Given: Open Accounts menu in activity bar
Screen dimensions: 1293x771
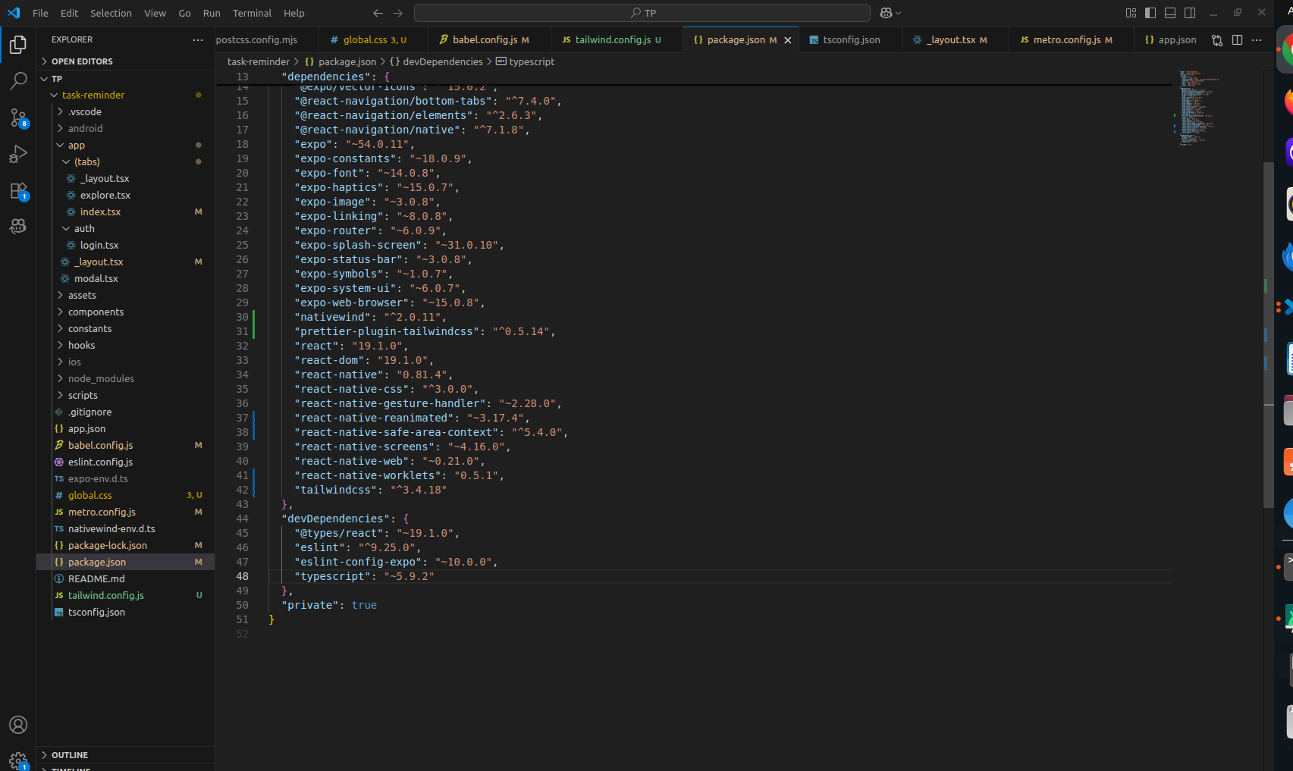Looking at the screenshot, I should pyautogui.click(x=18, y=725).
